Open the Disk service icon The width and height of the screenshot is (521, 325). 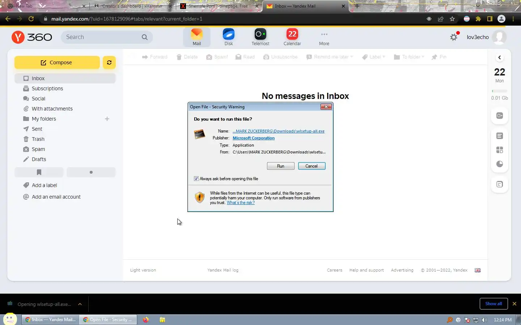click(228, 37)
